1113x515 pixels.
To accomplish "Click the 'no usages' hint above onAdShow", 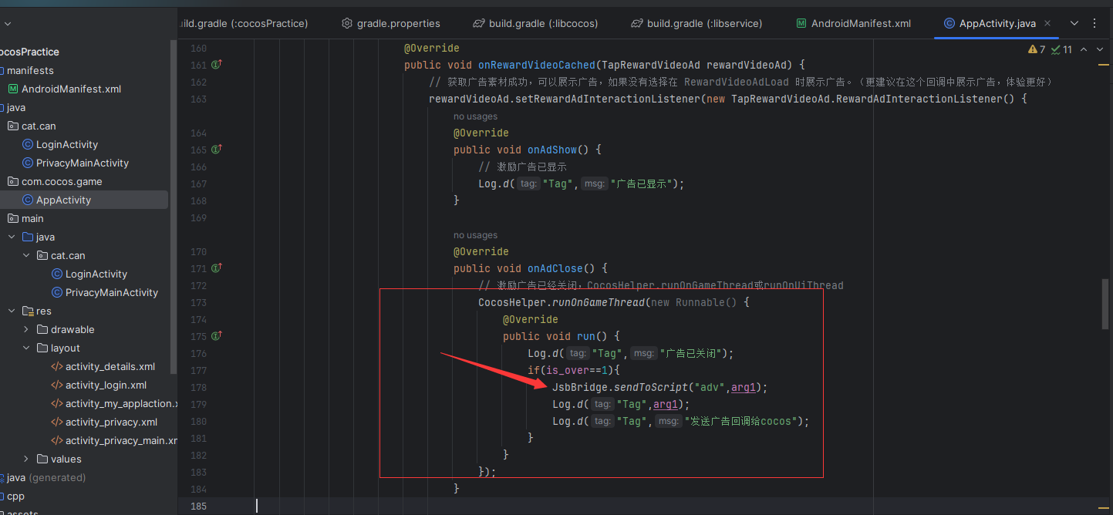I will click(475, 116).
